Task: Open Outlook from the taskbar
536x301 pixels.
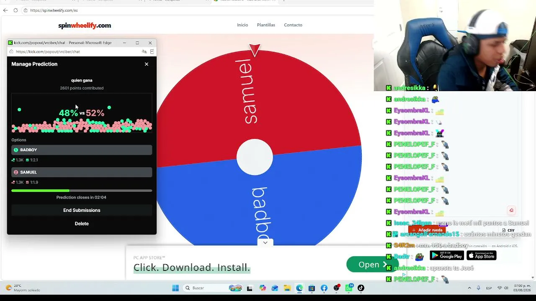Action: pyautogui.click(x=275, y=288)
